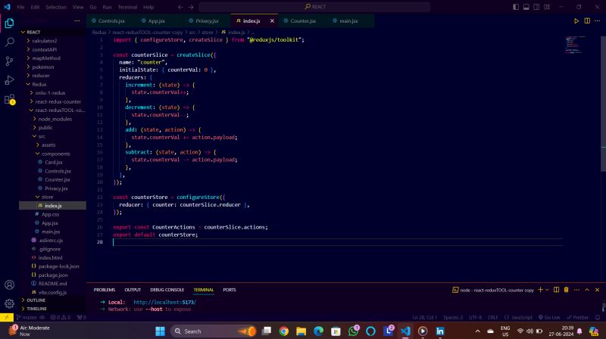This screenshot has height=339, width=606.
Task: Toggle the primary side bar
Action: coord(516,7)
